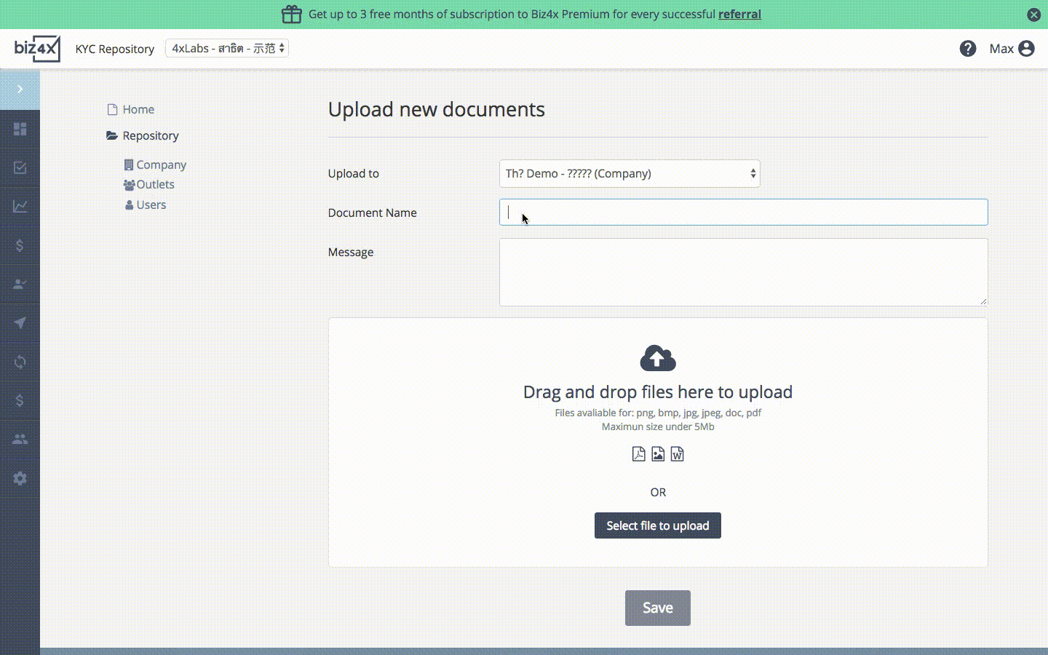
Task: Dismiss the referral promotion banner
Action: tap(1033, 15)
